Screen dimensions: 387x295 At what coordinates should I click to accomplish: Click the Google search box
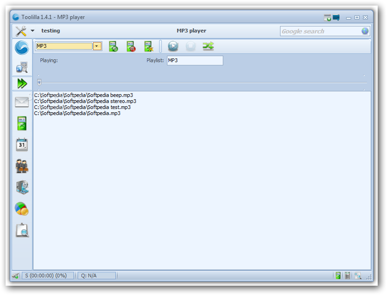[x=321, y=31]
